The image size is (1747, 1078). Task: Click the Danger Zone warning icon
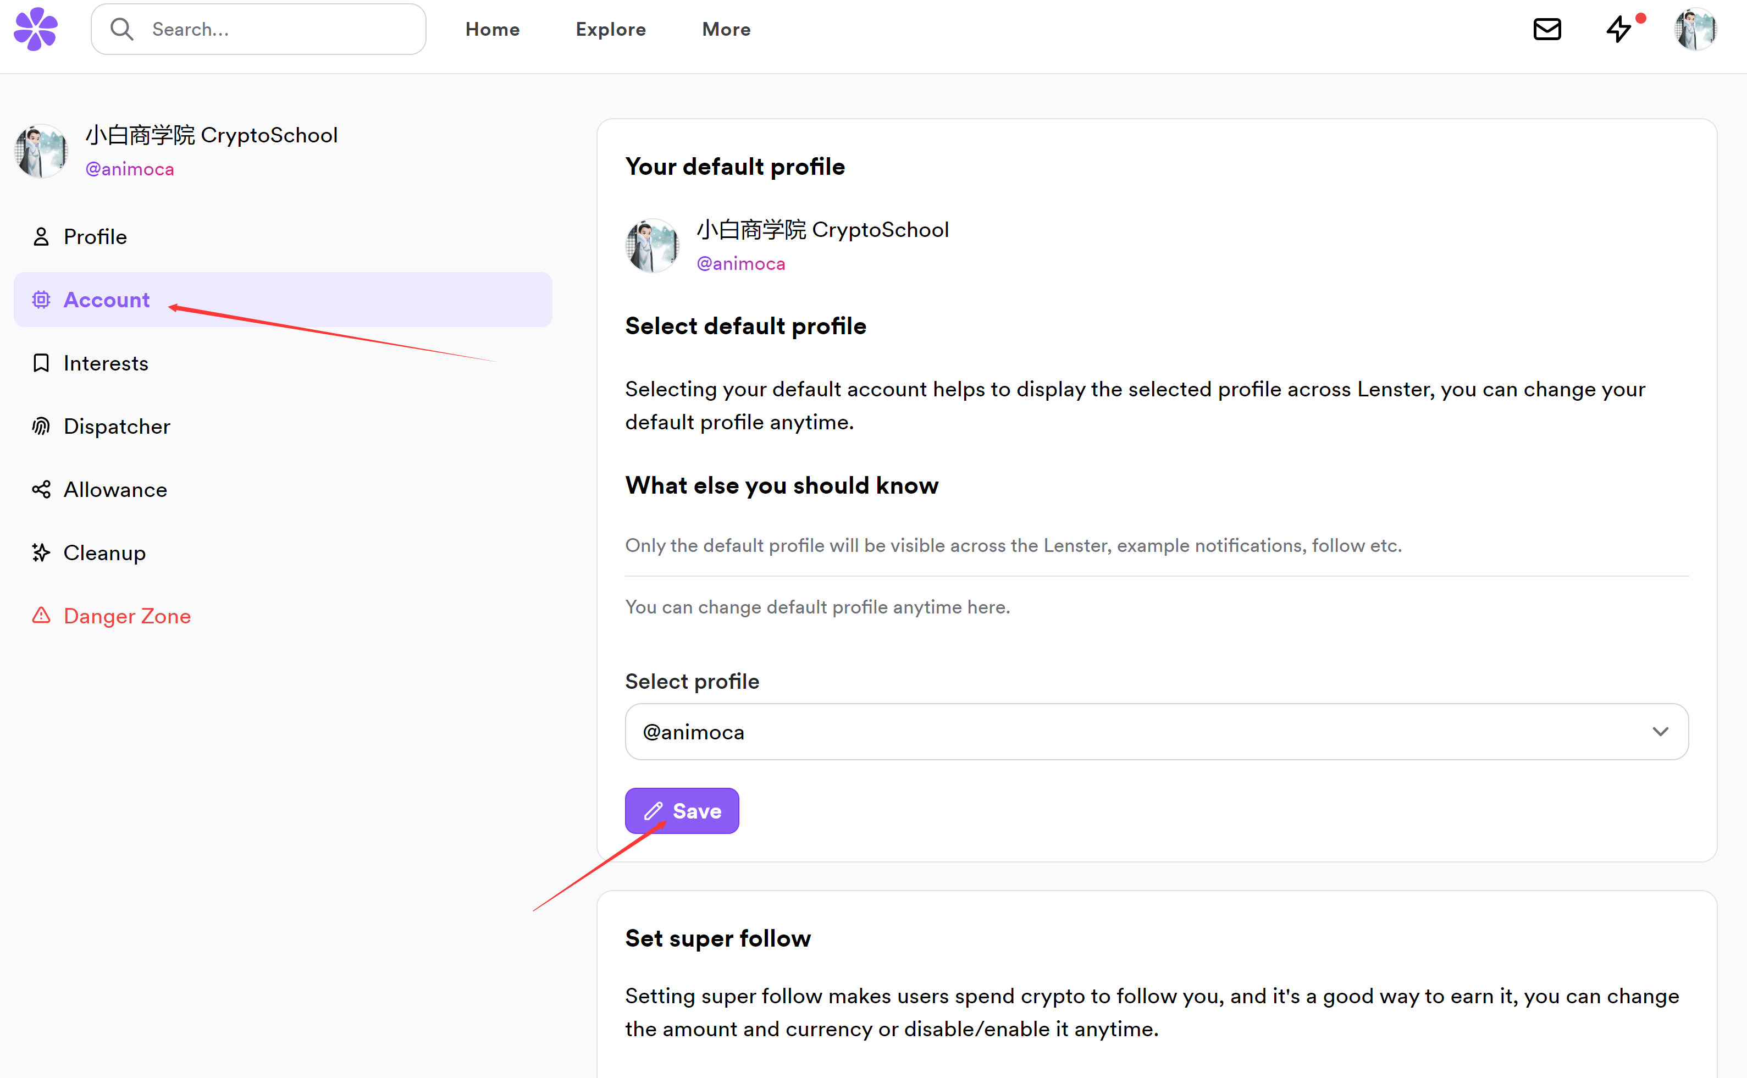coord(41,615)
